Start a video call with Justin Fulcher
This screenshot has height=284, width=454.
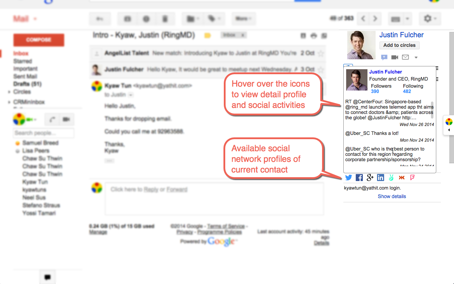pyautogui.click(x=394, y=57)
